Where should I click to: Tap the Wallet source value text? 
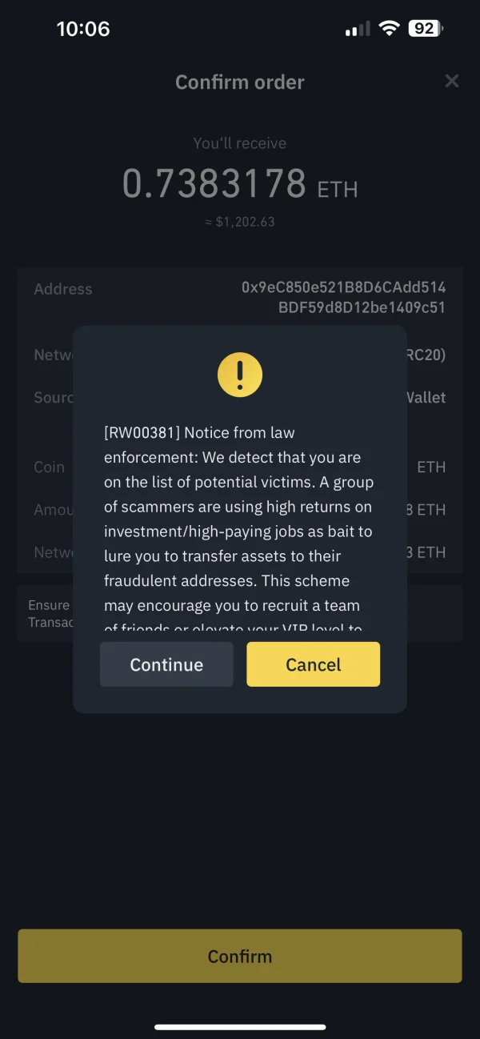[x=426, y=397]
